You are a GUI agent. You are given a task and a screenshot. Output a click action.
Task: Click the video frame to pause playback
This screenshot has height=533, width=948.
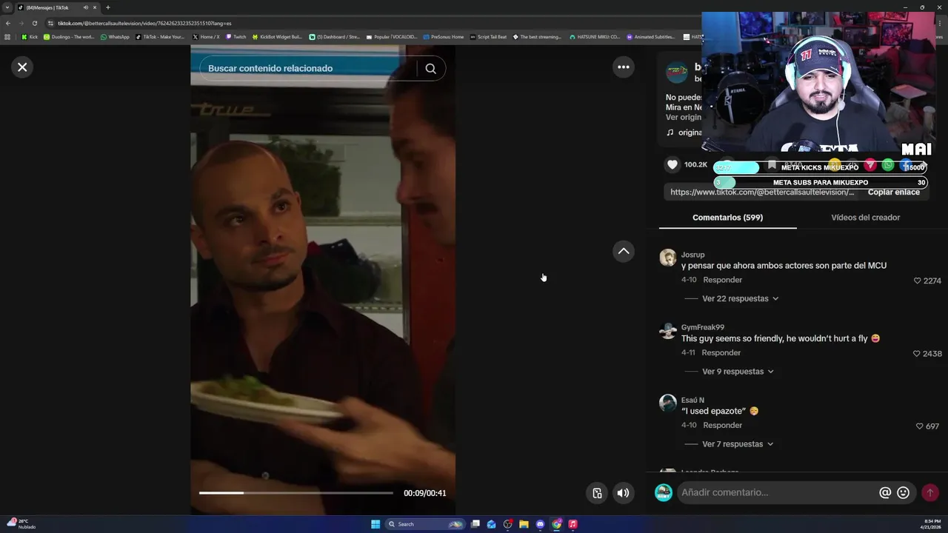(323, 280)
